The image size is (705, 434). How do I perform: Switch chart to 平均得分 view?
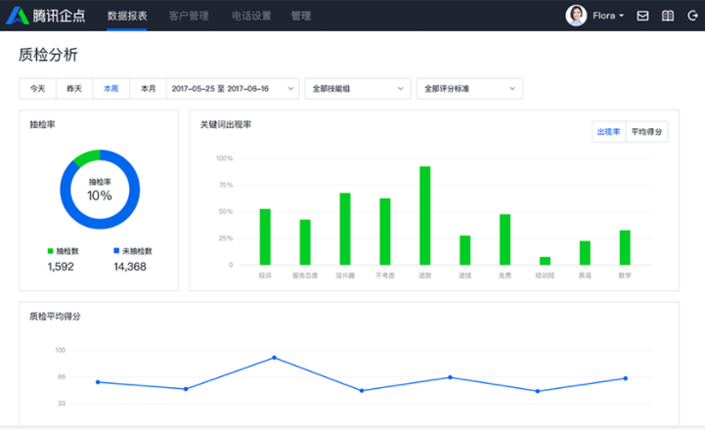646,132
